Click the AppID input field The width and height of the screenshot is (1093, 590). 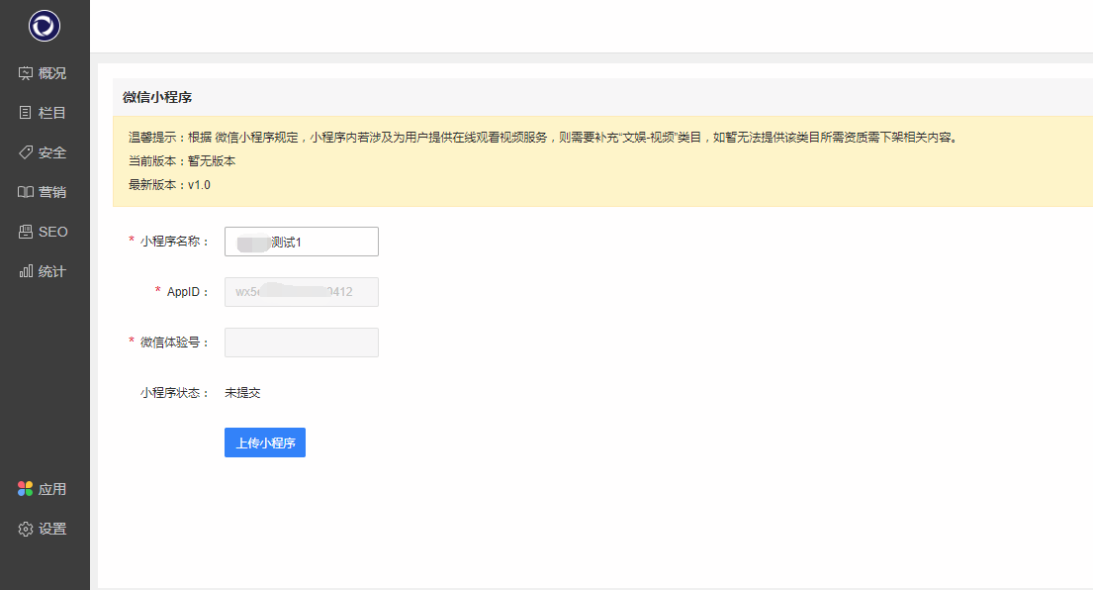(x=301, y=291)
